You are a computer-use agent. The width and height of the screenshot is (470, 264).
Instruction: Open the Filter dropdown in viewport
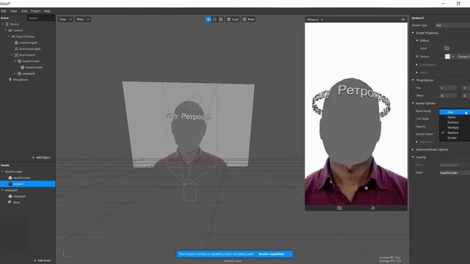(x=83, y=19)
